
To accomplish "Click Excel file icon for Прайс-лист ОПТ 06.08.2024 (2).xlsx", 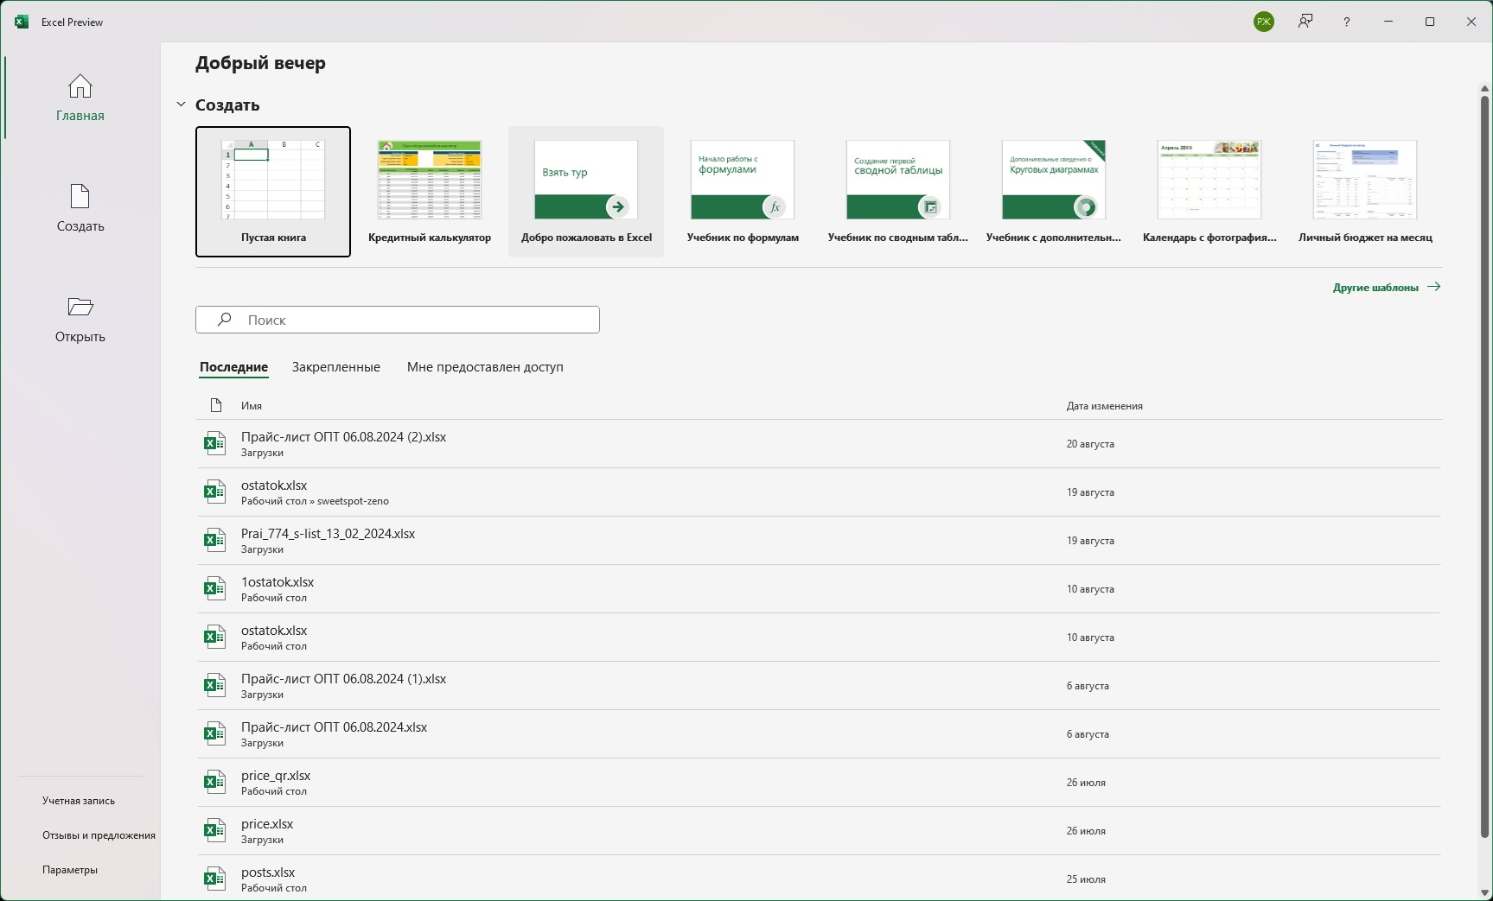I will click(x=214, y=444).
